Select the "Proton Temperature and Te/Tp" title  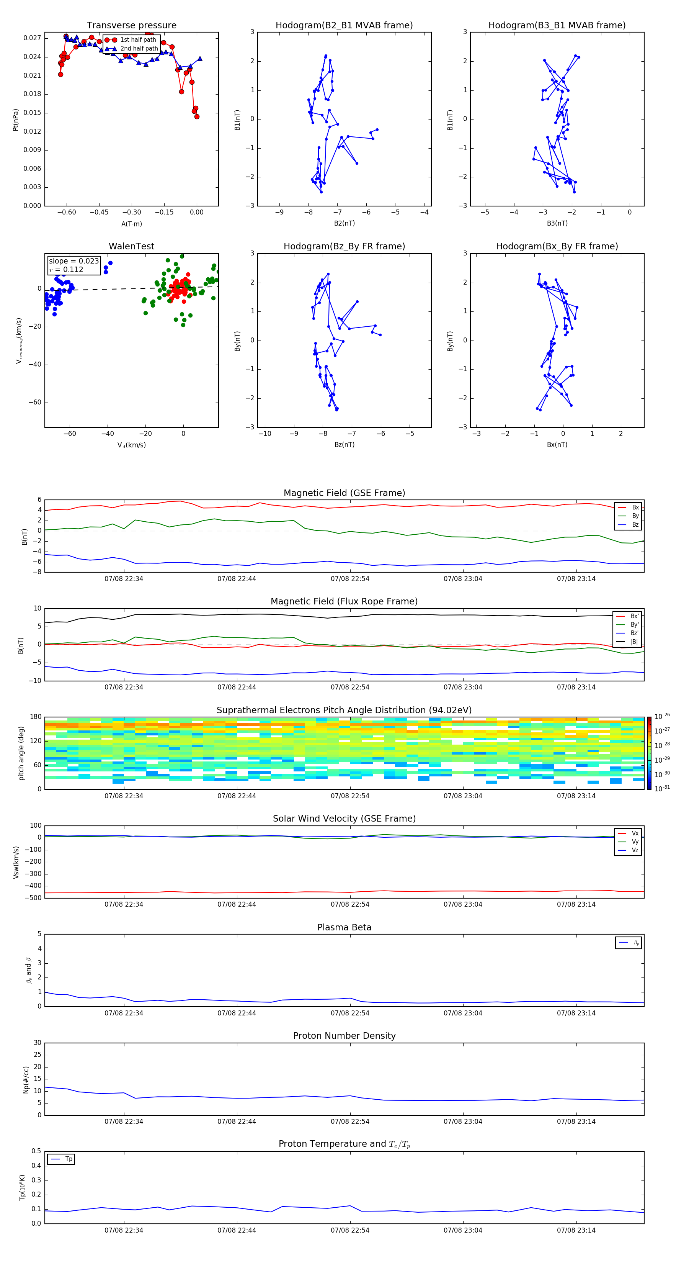[x=344, y=1144]
